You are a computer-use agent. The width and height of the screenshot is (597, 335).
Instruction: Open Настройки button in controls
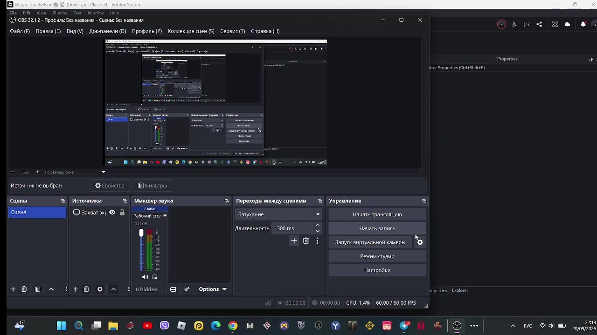377,270
